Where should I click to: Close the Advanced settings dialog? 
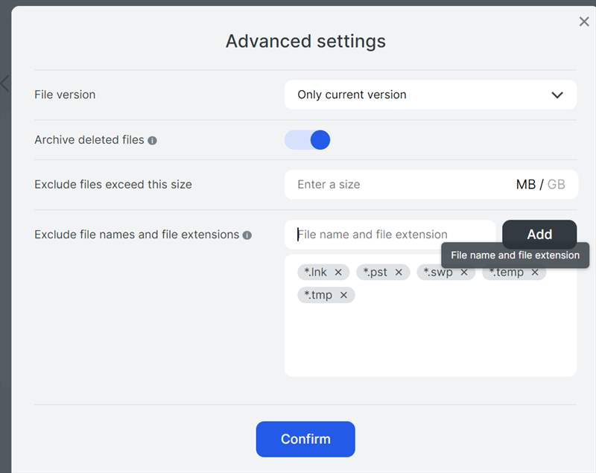pos(584,22)
